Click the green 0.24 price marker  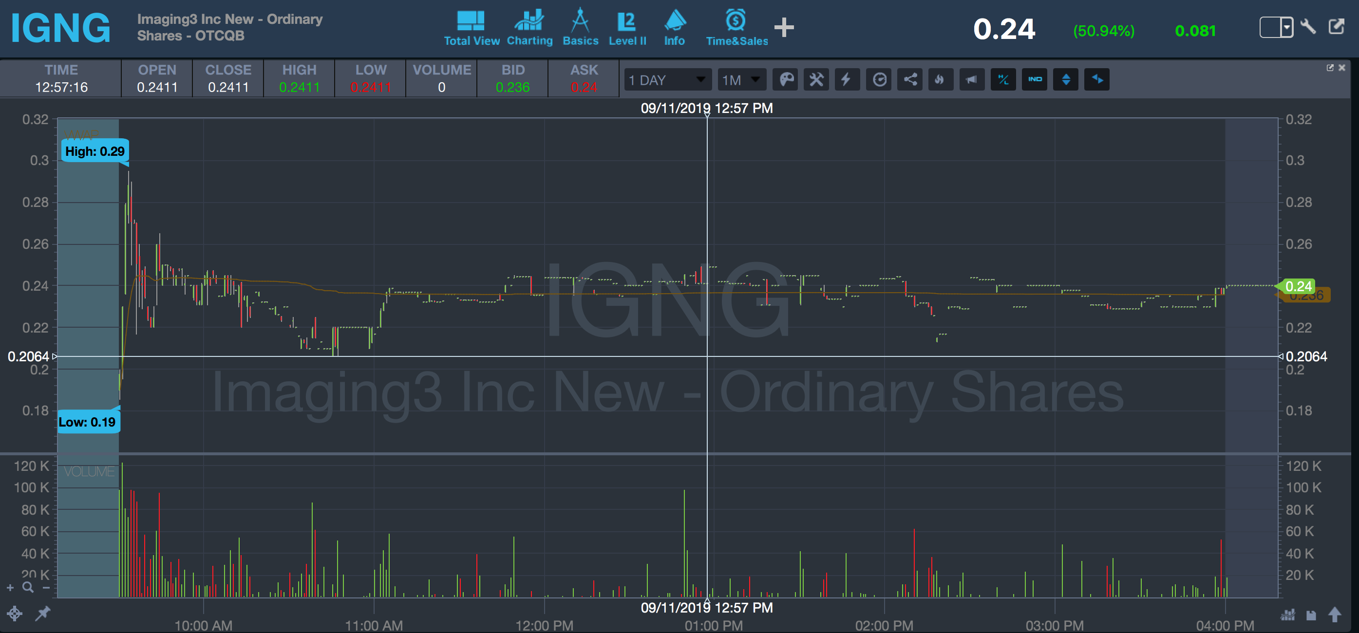pyautogui.click(x=1298, y=286)
